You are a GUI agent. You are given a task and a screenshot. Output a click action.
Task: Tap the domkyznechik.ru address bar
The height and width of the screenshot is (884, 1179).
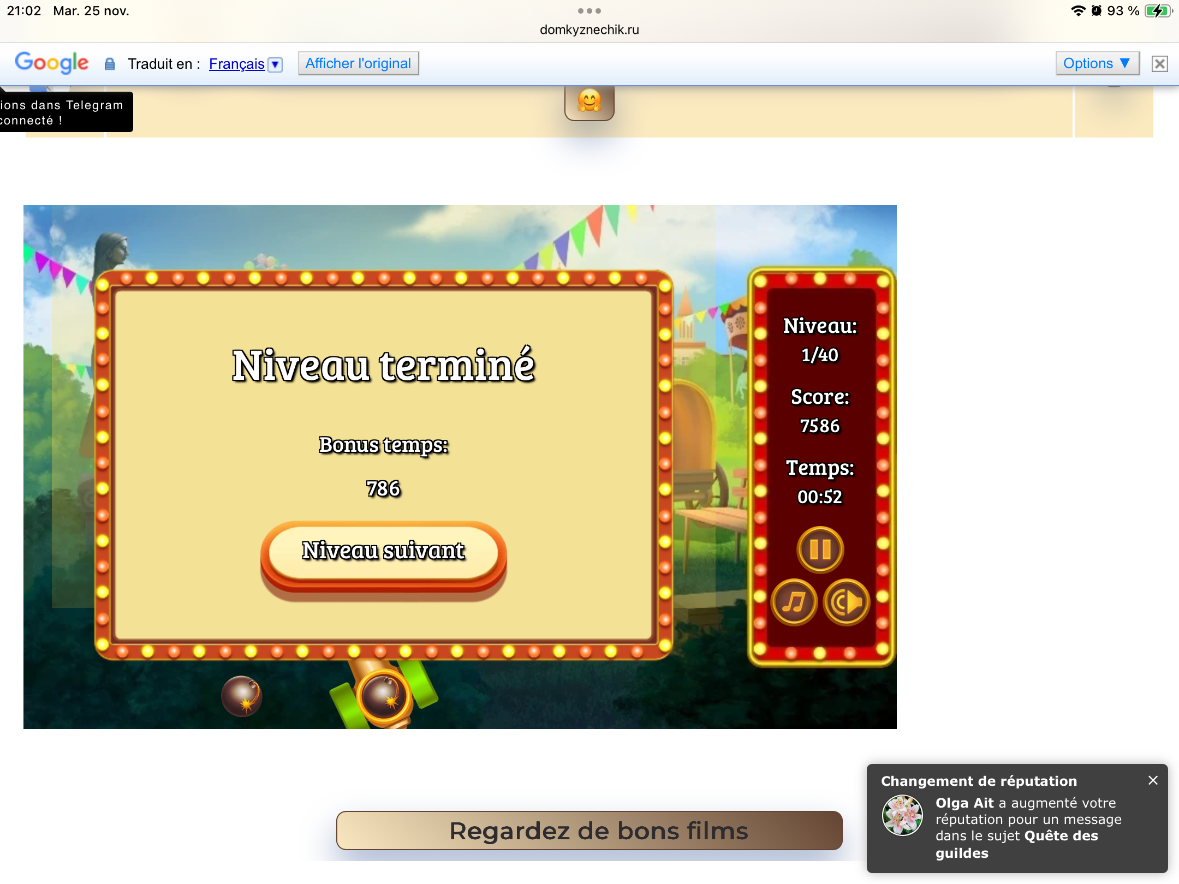(x=589, y=30)
